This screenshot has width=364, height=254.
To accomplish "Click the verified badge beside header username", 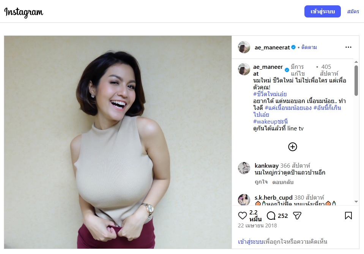I will 293,48.
